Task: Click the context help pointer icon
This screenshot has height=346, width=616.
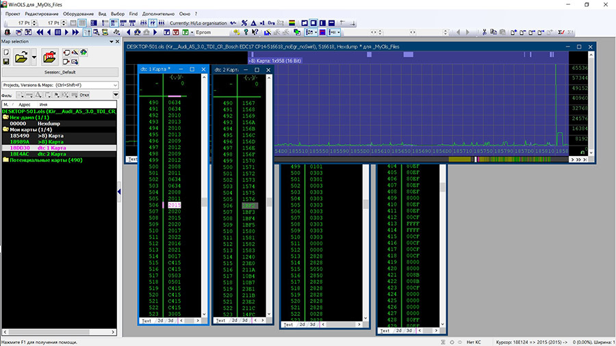Action: (255, 32)
